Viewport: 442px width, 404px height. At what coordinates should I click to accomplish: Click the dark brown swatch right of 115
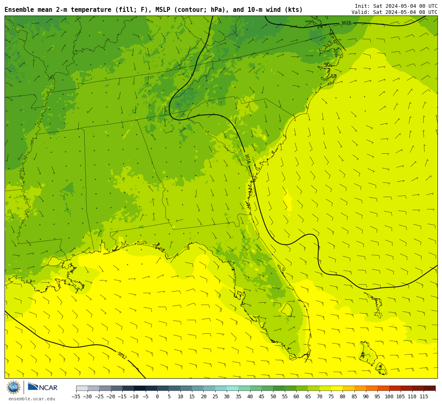tap(430, 388)
